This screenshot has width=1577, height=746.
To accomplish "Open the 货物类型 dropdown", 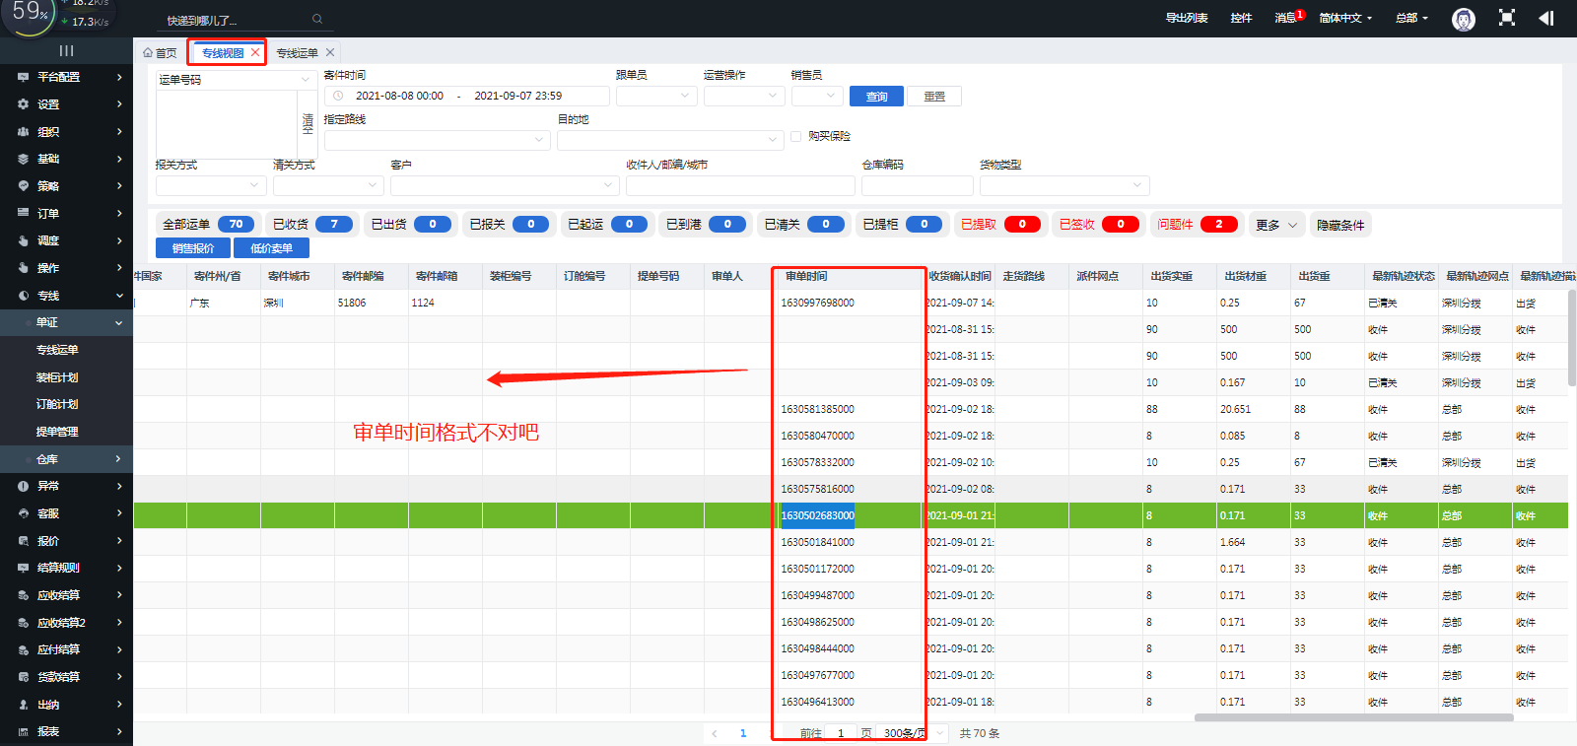I will coord(1064,185).
